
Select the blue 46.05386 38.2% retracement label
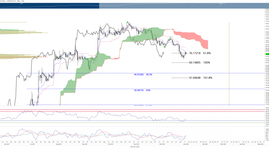143,75
